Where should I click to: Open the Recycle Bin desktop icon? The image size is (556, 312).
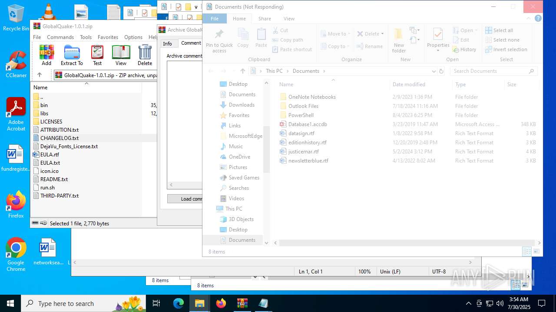pyautogui.click(x=16, y=18)
